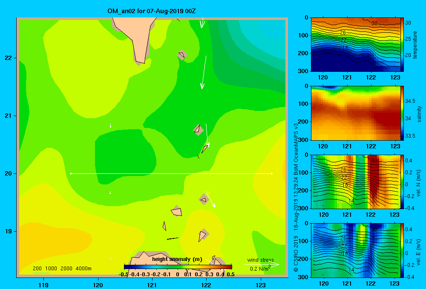Click the 30 contour label in temperature panel
The image size is (426, 289).
coord(374,23)
